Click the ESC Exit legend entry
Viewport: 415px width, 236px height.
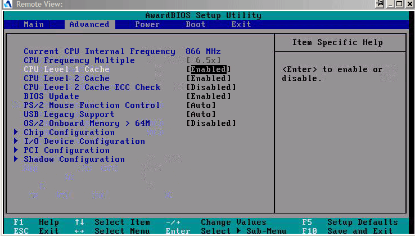coord(36,231)
